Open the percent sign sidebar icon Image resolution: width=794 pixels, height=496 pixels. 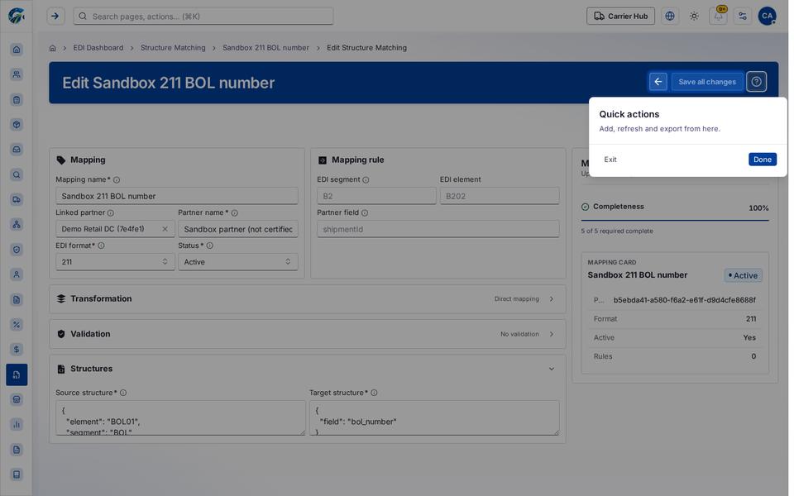click(x=17, y=324)
